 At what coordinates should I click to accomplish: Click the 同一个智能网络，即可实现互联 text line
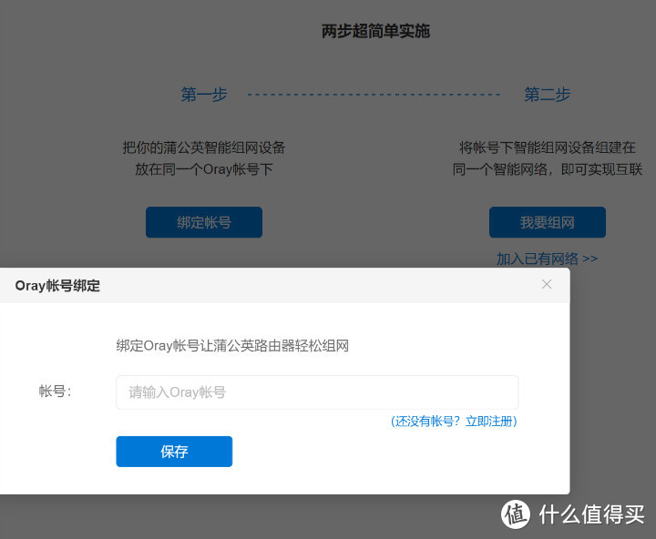[x=548, y=169]
